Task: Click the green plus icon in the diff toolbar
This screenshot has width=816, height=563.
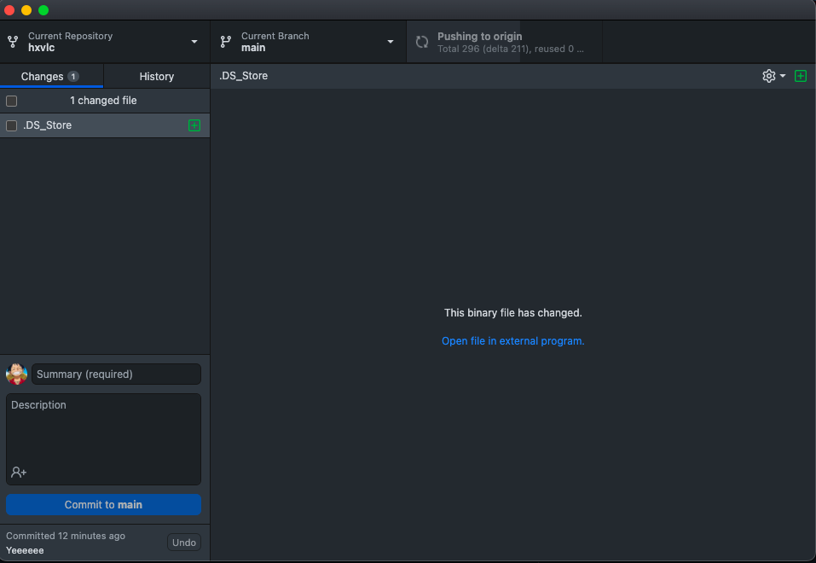Action: pos(800,76)
